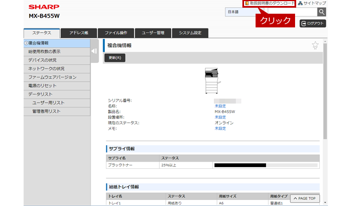Click 未設定 link next to 名称
Screen dimensions: 351x206
coord(220,106)
